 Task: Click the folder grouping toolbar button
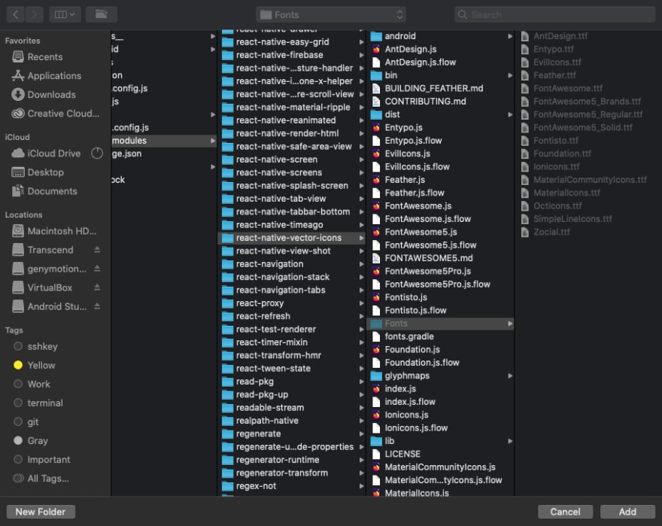[x=102, y=15]
